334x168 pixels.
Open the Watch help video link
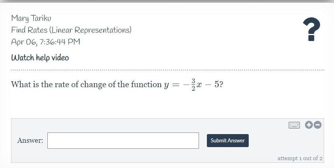point(40,58)
